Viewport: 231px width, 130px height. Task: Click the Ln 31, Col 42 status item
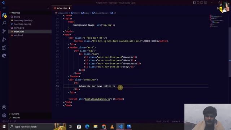tap(163, 121)
